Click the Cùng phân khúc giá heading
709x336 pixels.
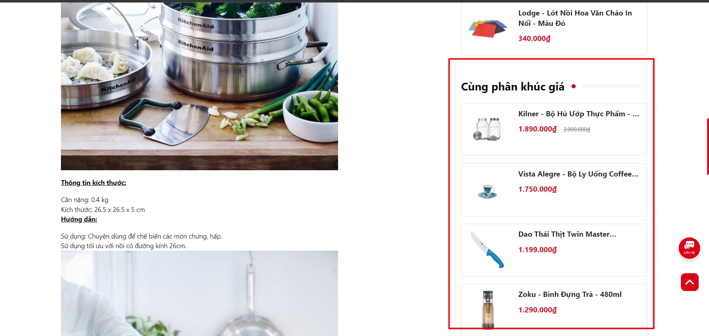(512, 86)
